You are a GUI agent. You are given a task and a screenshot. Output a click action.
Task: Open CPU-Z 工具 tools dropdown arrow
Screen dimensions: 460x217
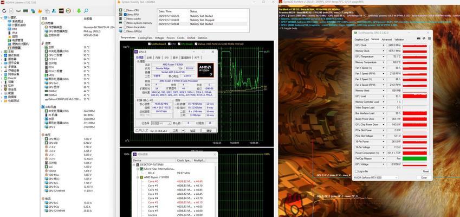[x=183, y=131]
